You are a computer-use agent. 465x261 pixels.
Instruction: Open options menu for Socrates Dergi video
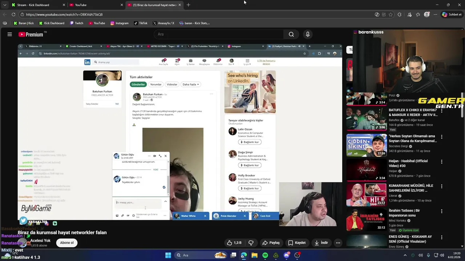pyautogui.click(x=442, y=137)
